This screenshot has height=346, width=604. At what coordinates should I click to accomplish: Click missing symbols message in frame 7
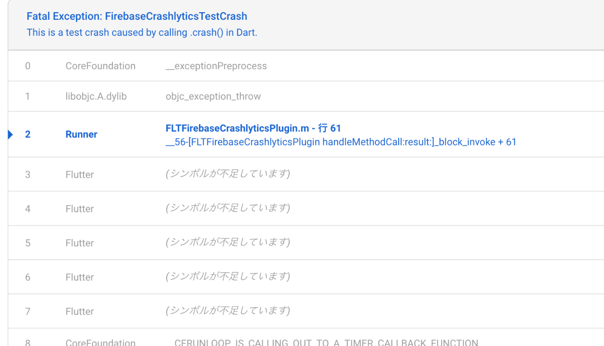(x=228, y=310)
